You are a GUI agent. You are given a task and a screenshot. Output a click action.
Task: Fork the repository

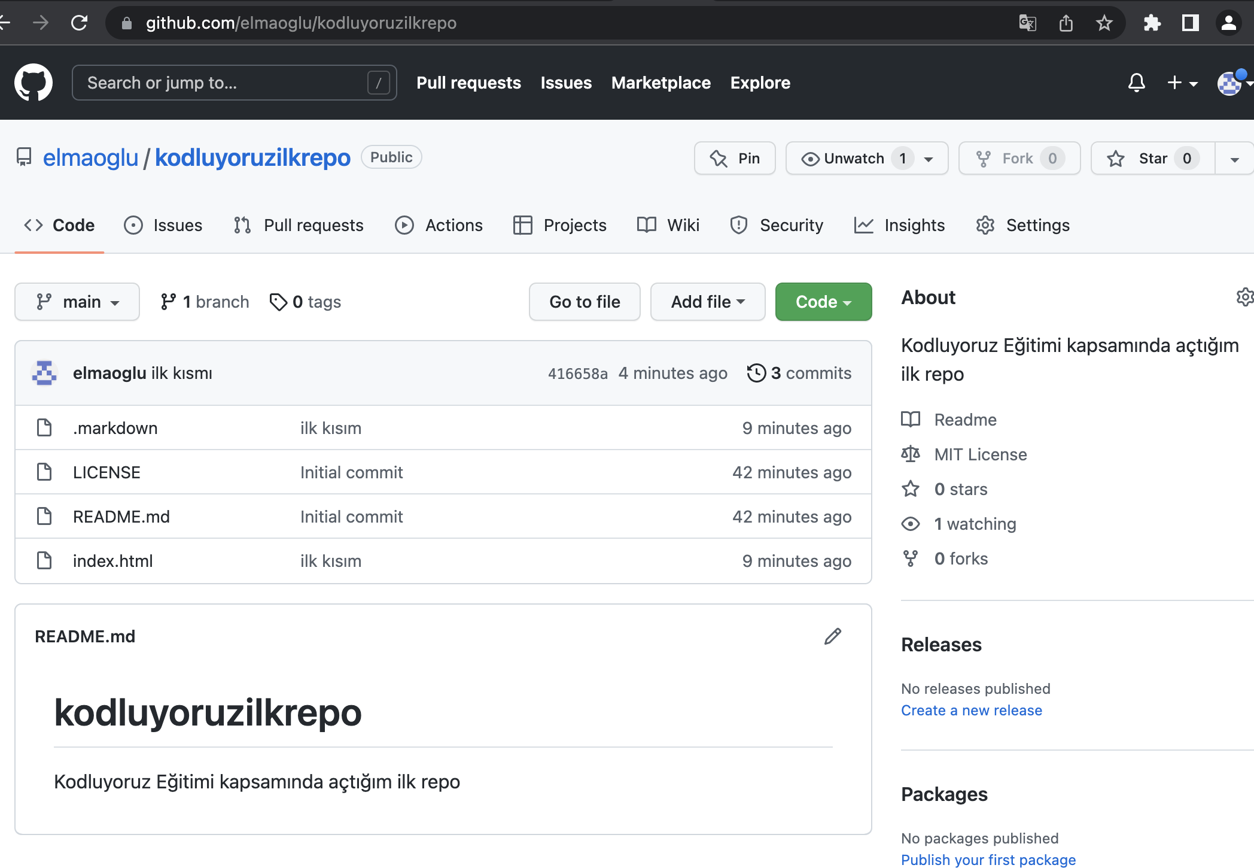[1019, 158]
